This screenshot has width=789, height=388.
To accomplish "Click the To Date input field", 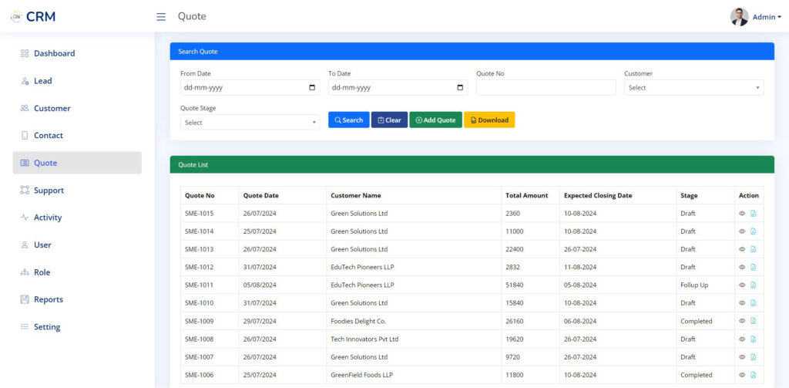I will [x=398, y=88].
